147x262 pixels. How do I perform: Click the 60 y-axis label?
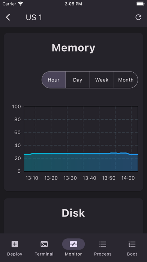point(18,133)
